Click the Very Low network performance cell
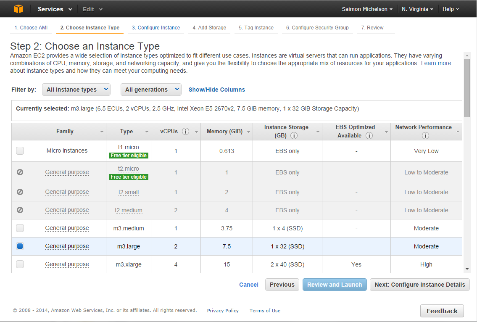The image size is (477, 322). 426,151
